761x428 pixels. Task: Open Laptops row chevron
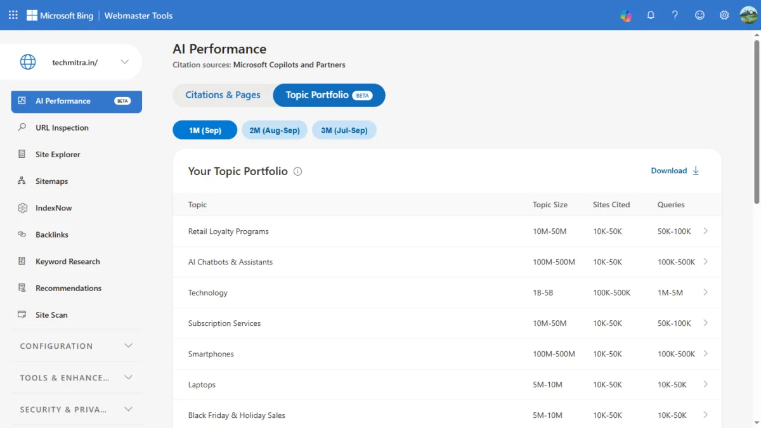(x=706, y=384)
